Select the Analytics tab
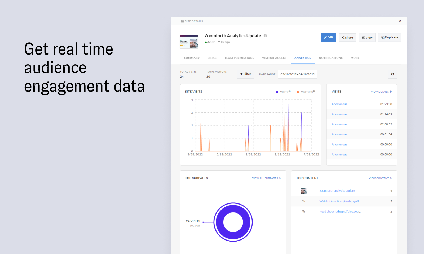 303,58
